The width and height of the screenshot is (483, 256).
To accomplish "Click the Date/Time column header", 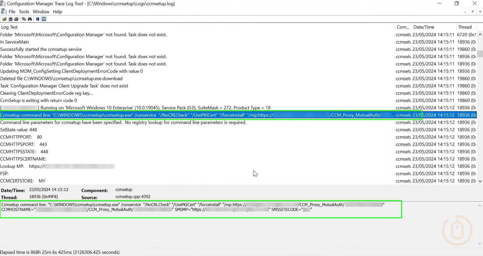I will (x=423, y=27).
